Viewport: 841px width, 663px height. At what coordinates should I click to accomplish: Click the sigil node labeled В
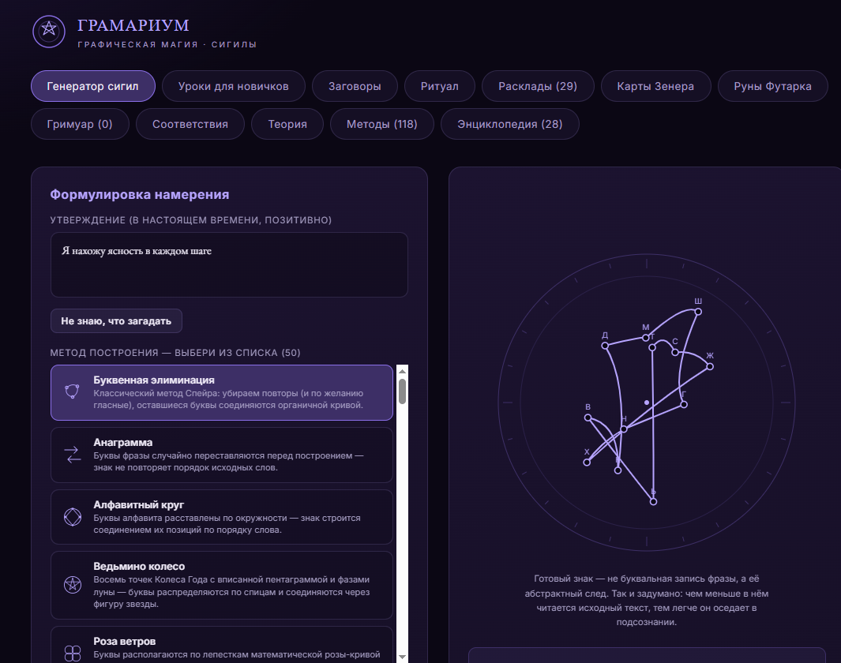(588, 418)
